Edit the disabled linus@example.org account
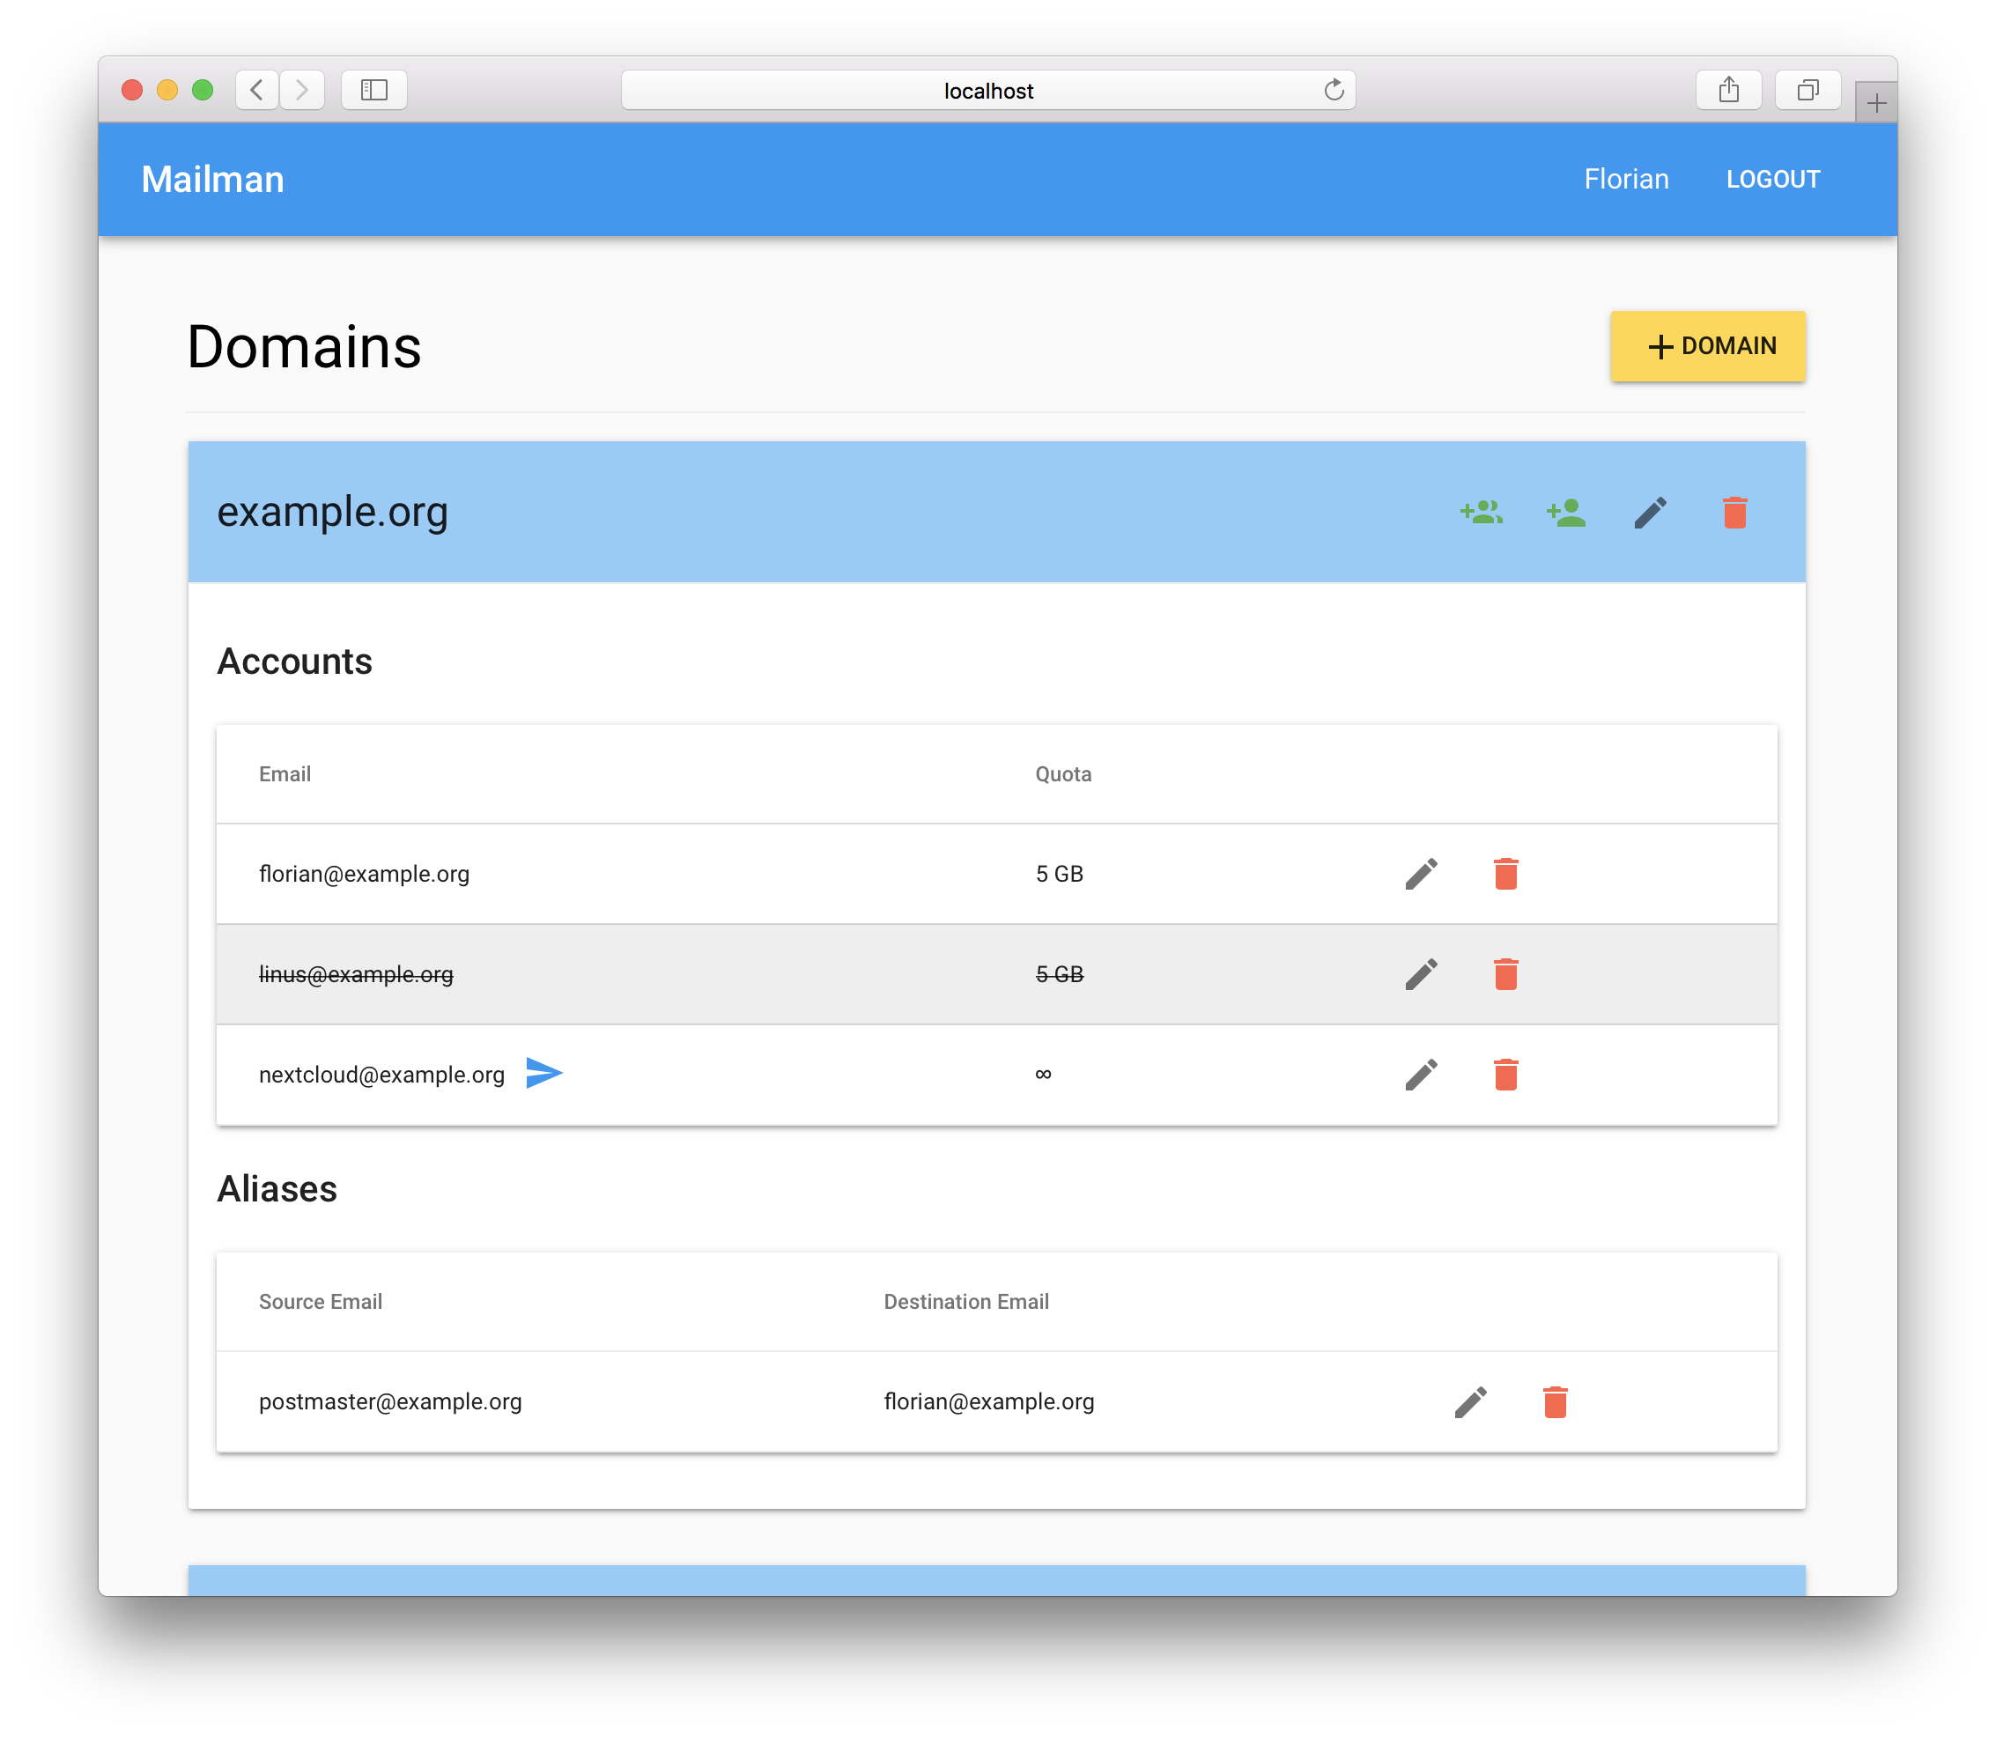Viewport: 1996px width, 1737px height. coord(1421,974)
